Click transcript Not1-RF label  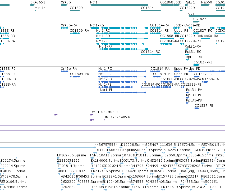click(x=105, y=46)
